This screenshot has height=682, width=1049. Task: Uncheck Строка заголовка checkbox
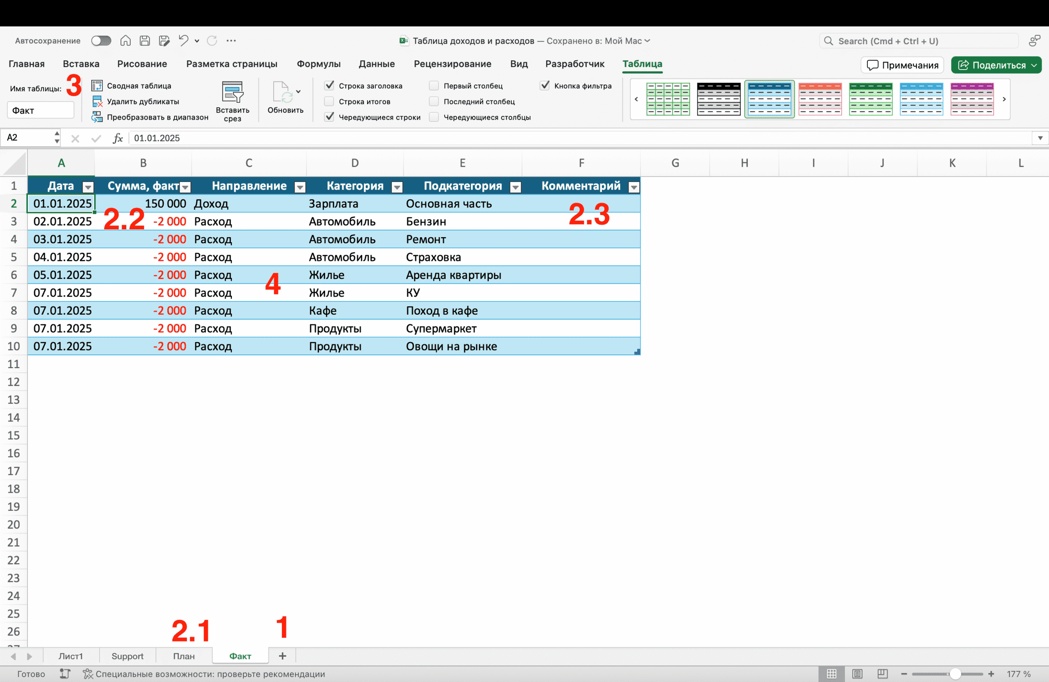point(329,86)
